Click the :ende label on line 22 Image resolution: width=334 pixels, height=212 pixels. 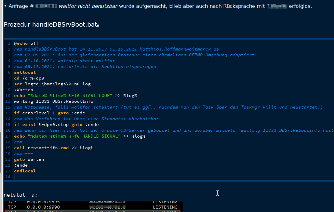pos(21,165)
